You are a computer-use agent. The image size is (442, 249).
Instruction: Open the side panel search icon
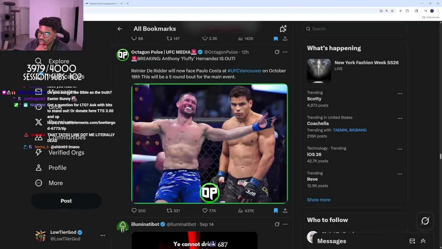coord(416,11)
